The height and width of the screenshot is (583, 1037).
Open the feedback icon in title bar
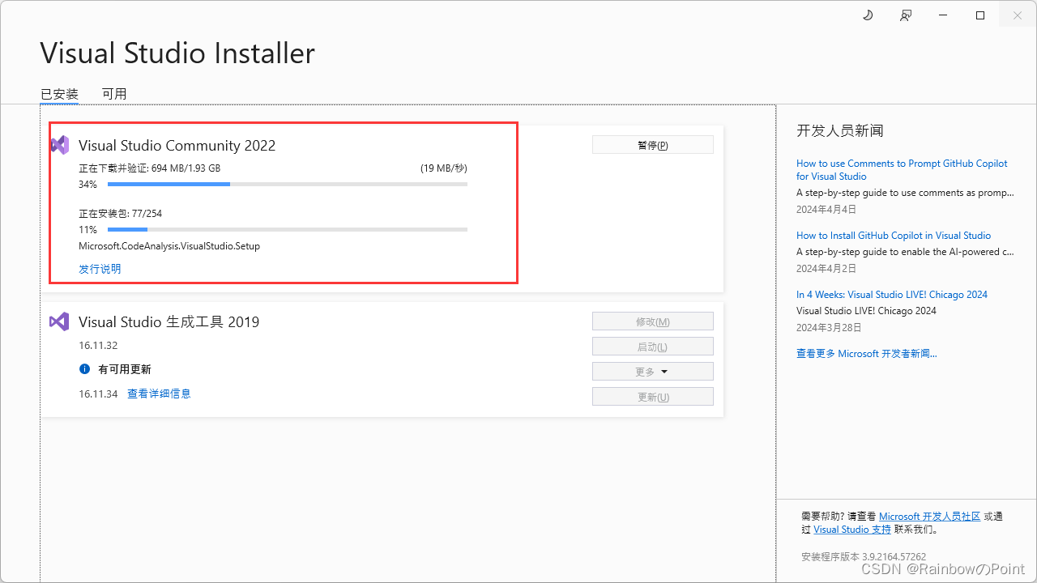click(906, 15)
